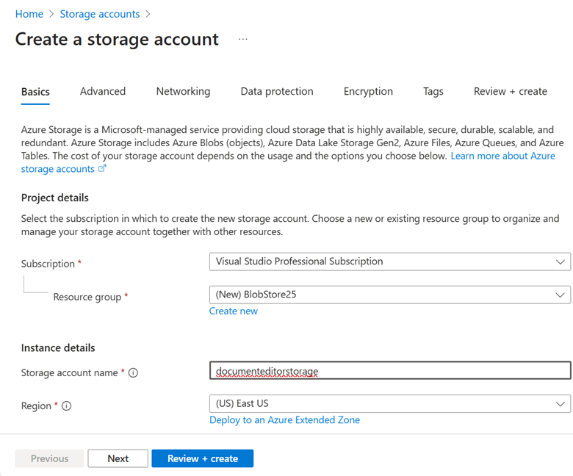Click the Next button
Viewport: 573px width, 476px height.
click(118, 458)
